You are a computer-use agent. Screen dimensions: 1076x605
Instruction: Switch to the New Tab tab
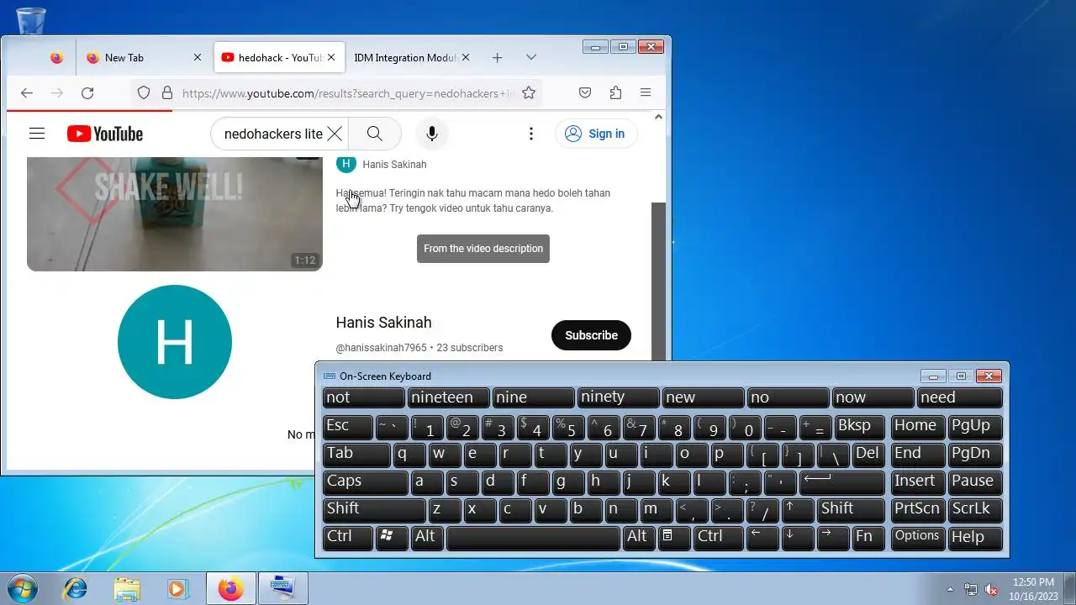(143, 58)
